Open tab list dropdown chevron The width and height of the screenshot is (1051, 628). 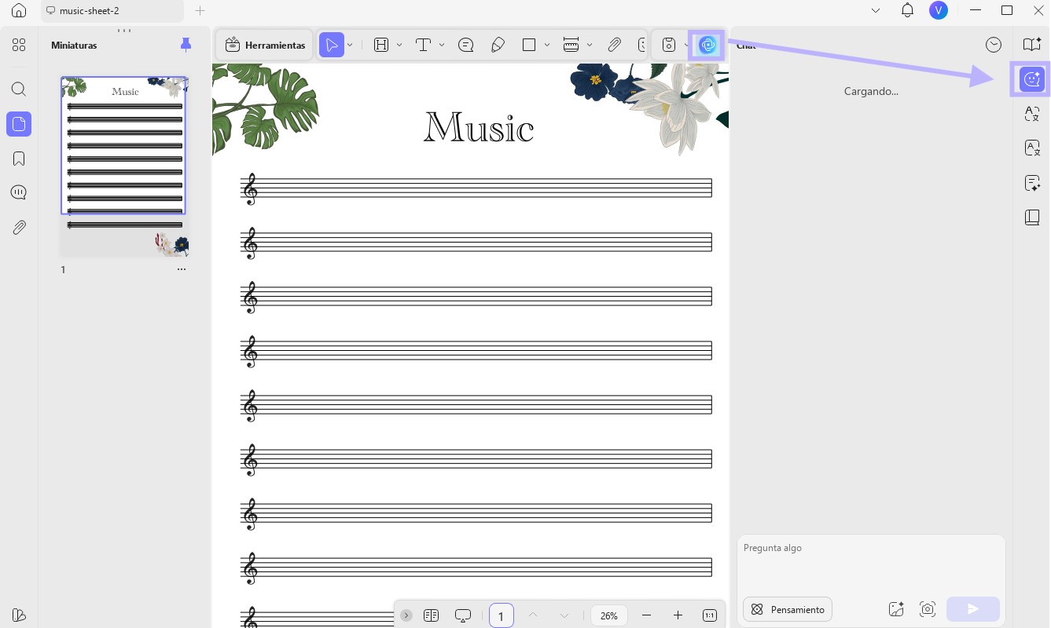coord(876,11)
